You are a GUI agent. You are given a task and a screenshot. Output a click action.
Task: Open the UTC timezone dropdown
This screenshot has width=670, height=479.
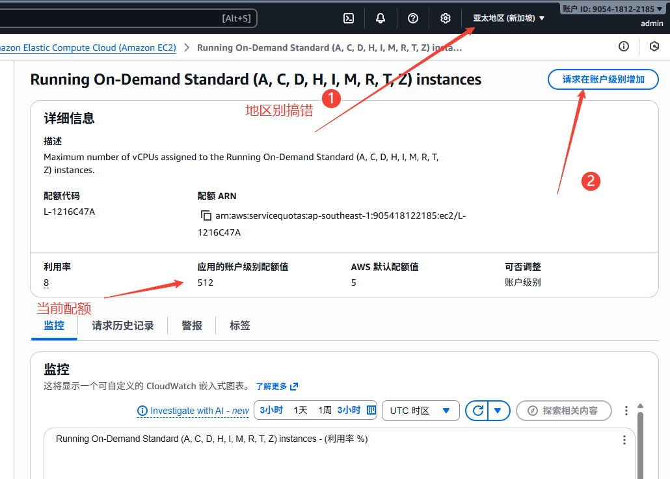click(420, 411)
